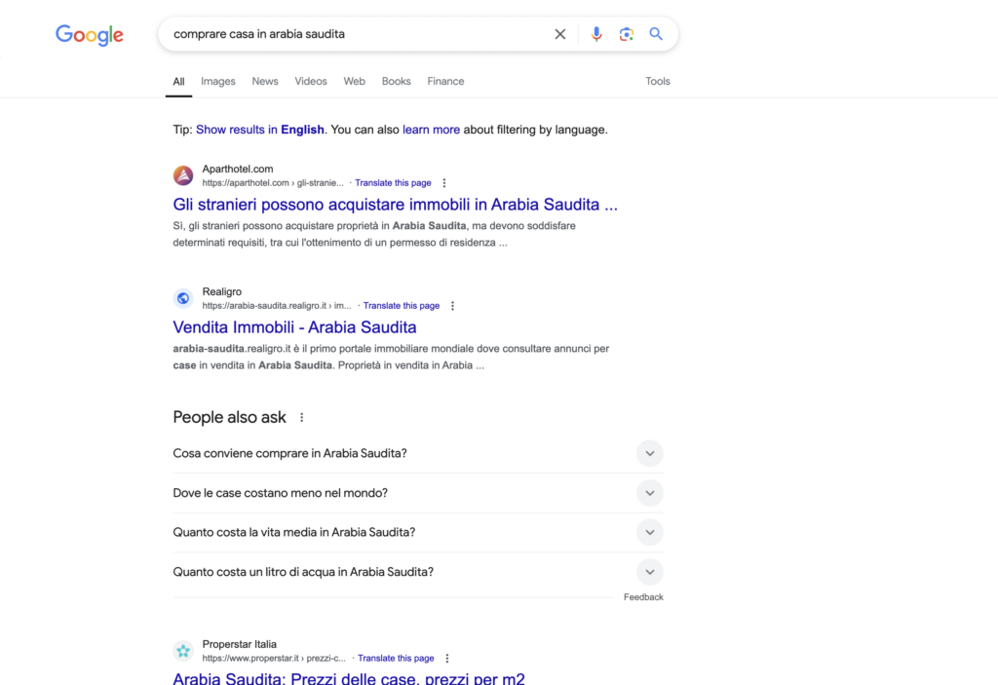Screen dimensions: 998x685
Task: Switch to the News tab
Action: (x=265, y=82)
